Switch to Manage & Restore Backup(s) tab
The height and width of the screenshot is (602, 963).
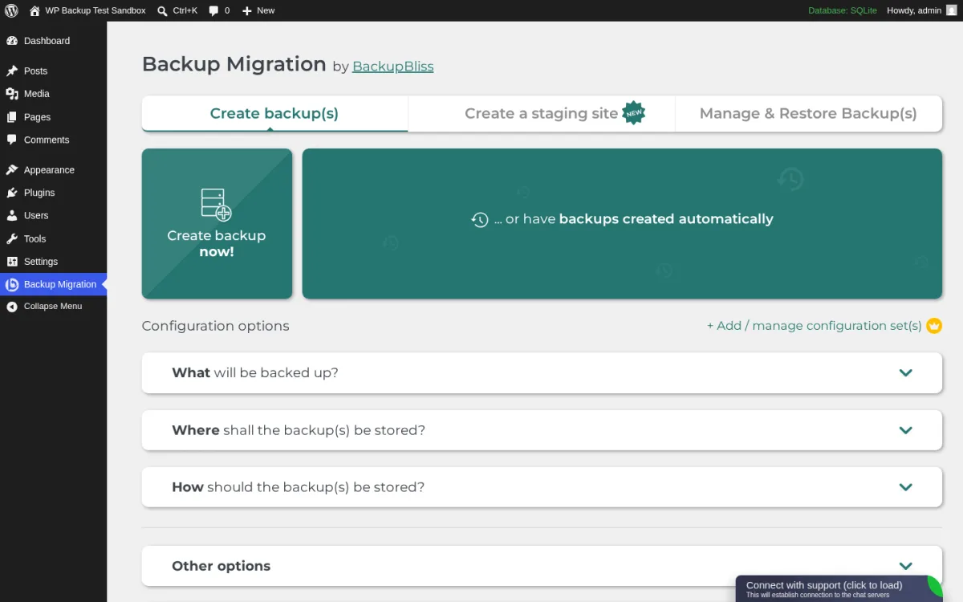point(808,113)
